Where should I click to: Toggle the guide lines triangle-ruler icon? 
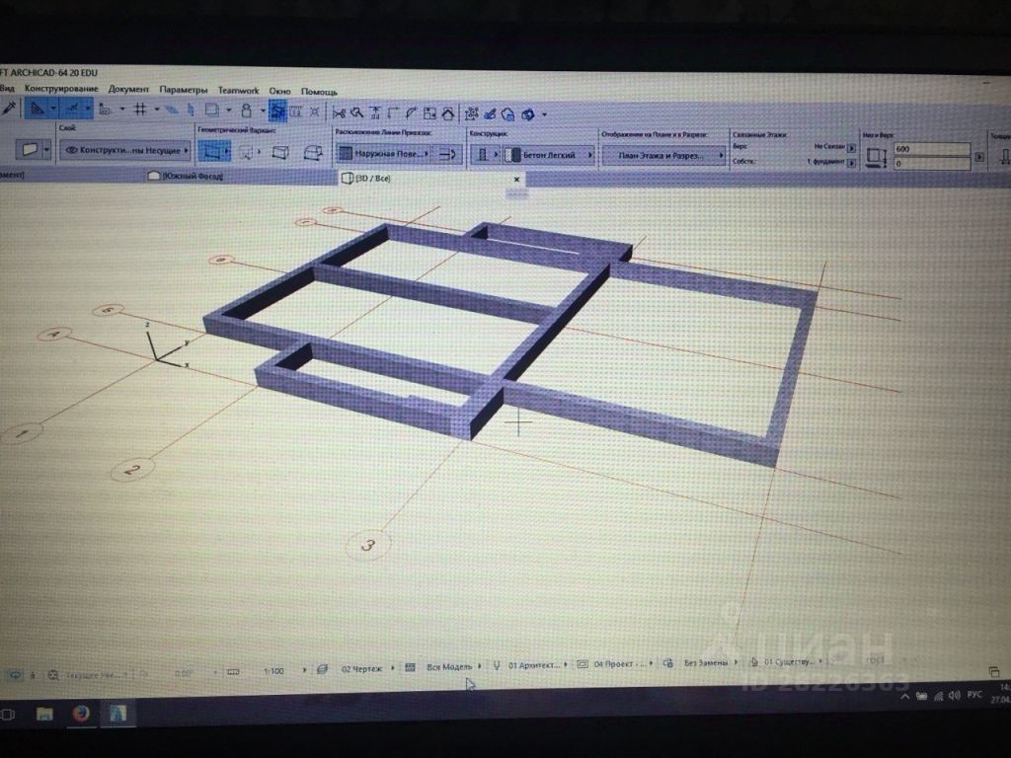(x=37, y=109)
